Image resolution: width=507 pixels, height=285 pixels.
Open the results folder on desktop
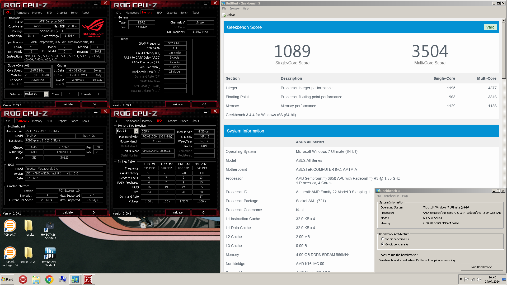pos(30,228)
